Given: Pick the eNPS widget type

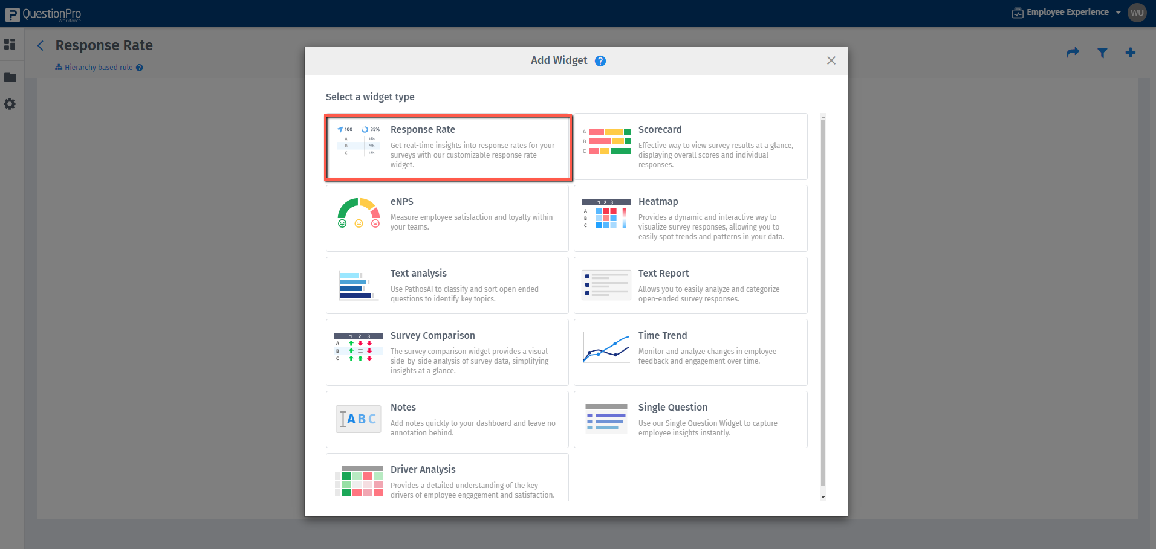Looking at the screenshot, I should pos(447,218).
